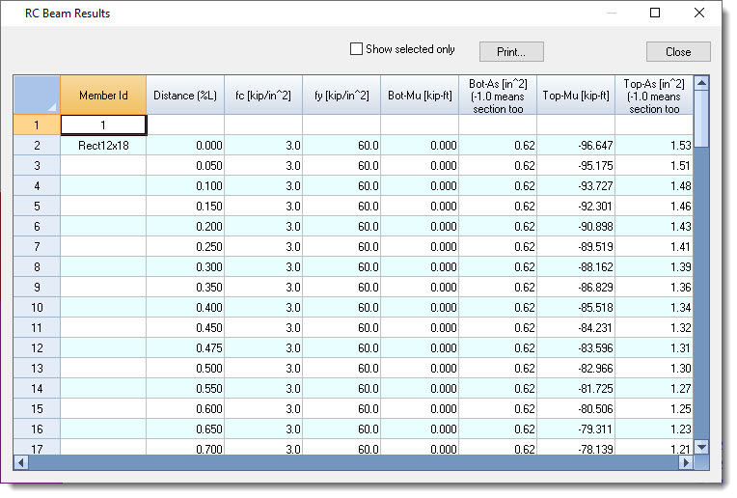The width and height of the screenshot is (737, 498).
Task: Click the vertical scrollbar down arrow
Action: coord(701,447)
